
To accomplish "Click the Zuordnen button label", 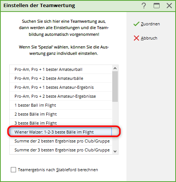I will [x=150, y=24].
